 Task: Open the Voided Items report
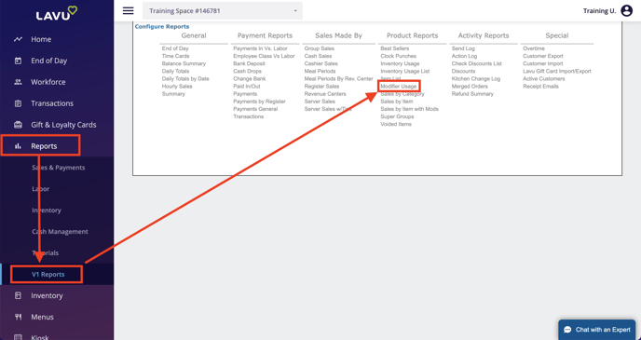pyautogui.click(x=396, y=124)
